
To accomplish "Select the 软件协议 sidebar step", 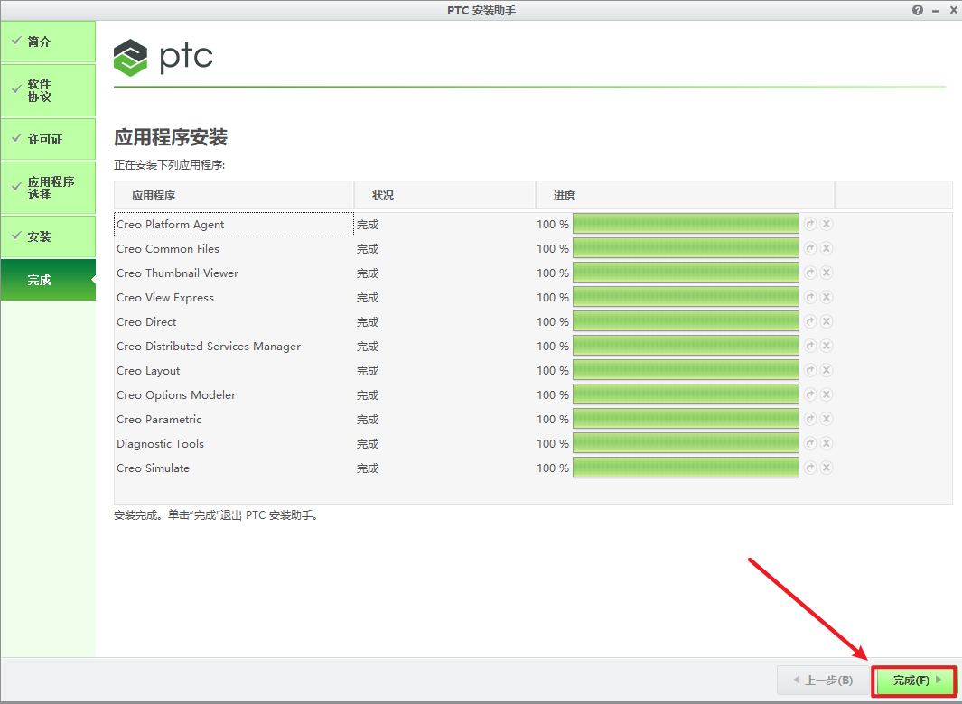I will tap(48, 90).
